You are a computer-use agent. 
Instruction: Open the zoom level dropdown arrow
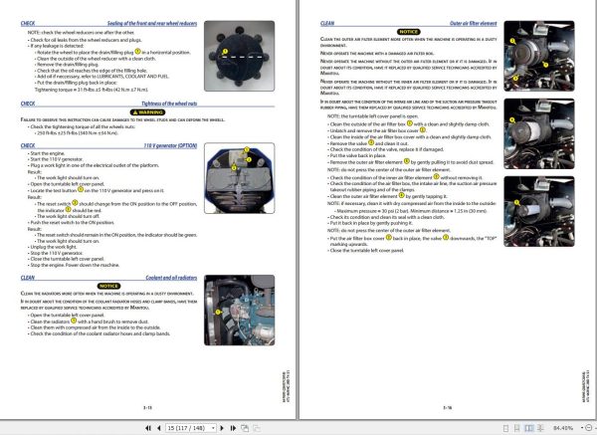click(x=582, y=428)
